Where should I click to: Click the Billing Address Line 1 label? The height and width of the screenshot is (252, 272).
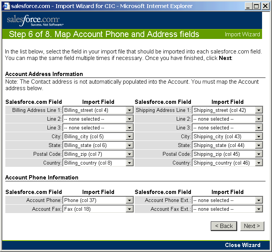click(37, 110)
